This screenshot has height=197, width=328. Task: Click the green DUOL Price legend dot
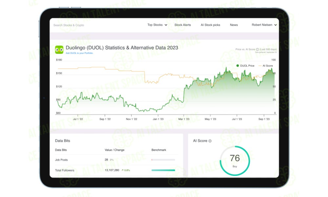[x=237, y=66]
